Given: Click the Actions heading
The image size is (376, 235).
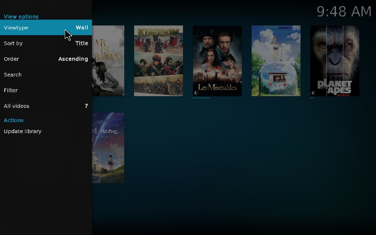Looking at the screenshot, I should 14,120.
